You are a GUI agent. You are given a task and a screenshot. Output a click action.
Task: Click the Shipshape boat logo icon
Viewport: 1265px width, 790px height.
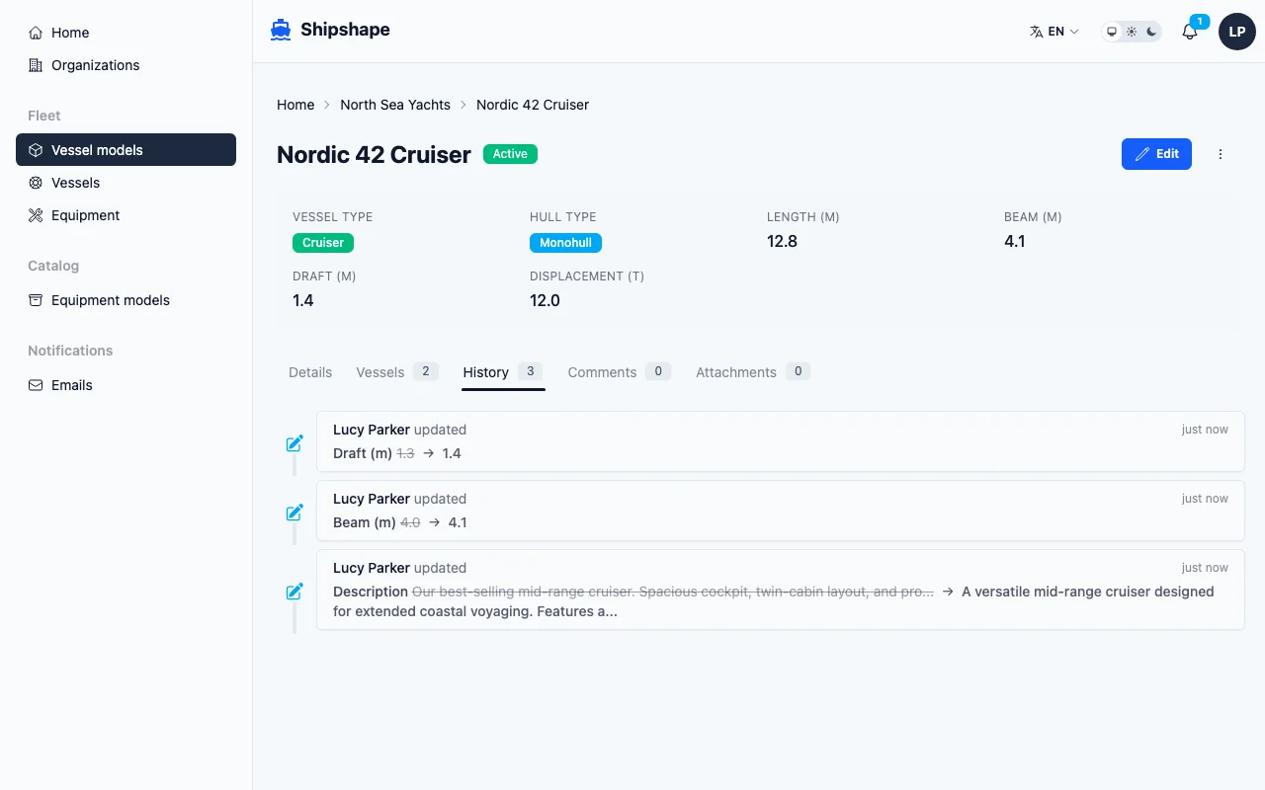[281, 30]
